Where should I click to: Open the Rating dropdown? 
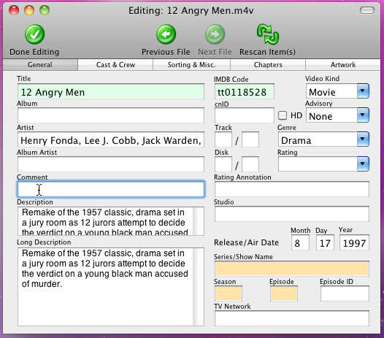363,164
